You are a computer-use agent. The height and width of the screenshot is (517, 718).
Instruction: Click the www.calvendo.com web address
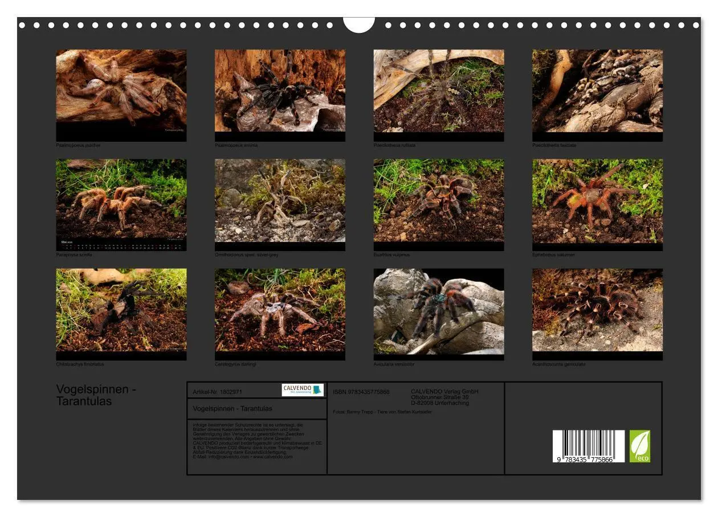point(273,457)
